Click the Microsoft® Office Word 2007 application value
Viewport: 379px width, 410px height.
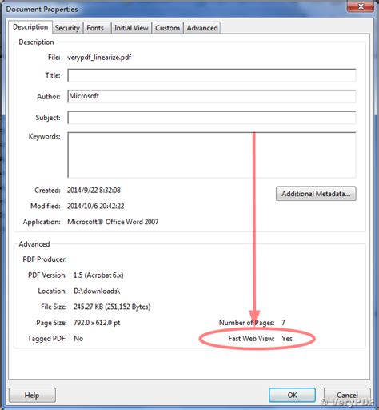113,222
